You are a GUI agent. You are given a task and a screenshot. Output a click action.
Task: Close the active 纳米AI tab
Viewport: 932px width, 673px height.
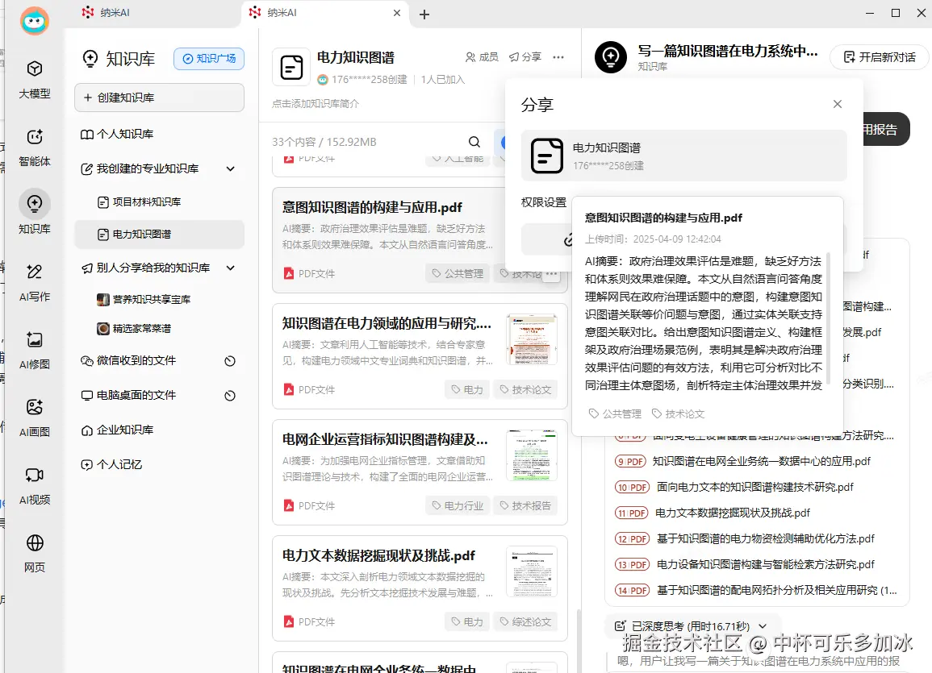[x=397, y=12]
